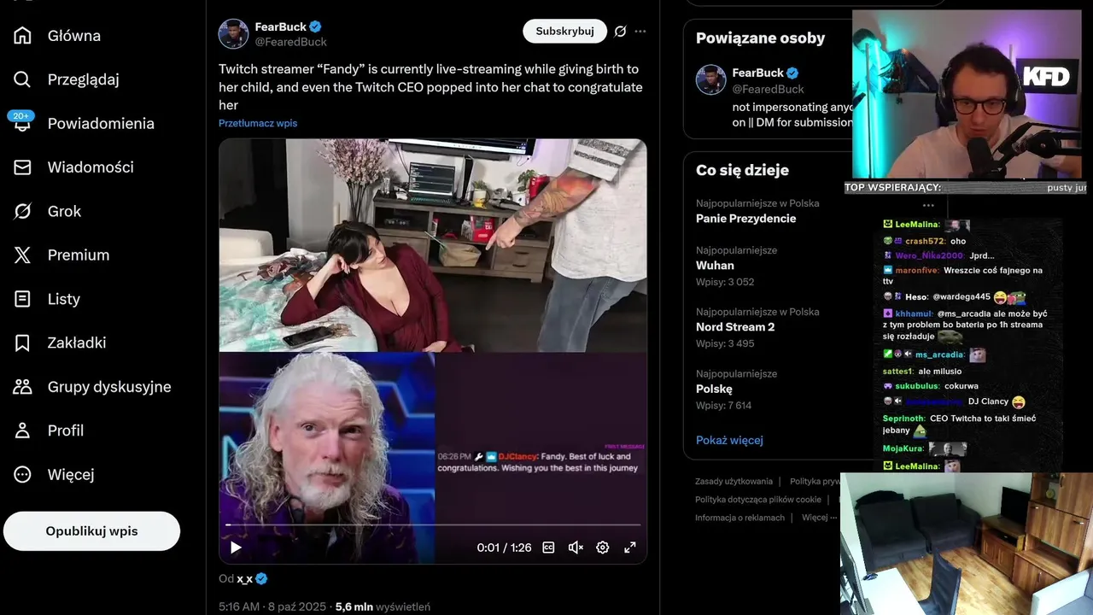Click the 5,6 mln wyświetleń count
This screenshot has width=1093, height=615.
point(383,606)
